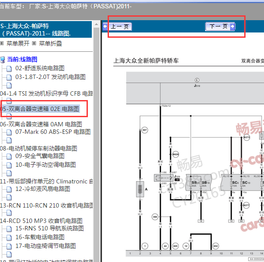Open 16-车载电话电路图

pyautogui.click(x=40, y=237)
